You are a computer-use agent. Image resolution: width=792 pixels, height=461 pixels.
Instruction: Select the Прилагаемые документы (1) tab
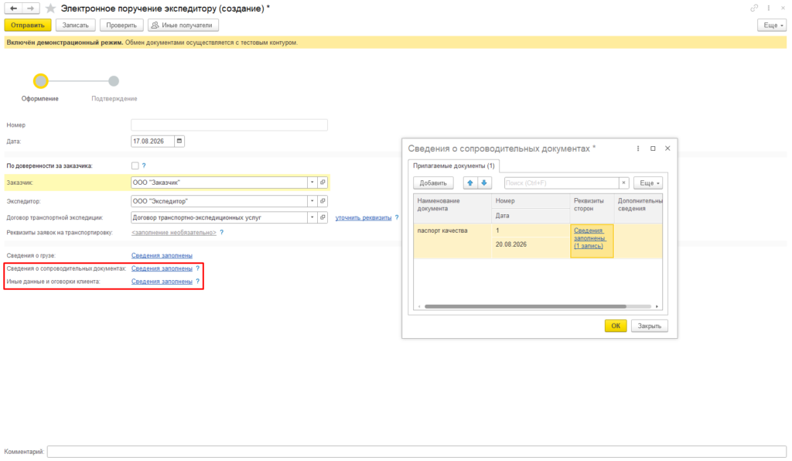point(453,166)
